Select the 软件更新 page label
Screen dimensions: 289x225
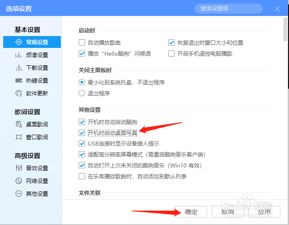(x=37, y=94)
